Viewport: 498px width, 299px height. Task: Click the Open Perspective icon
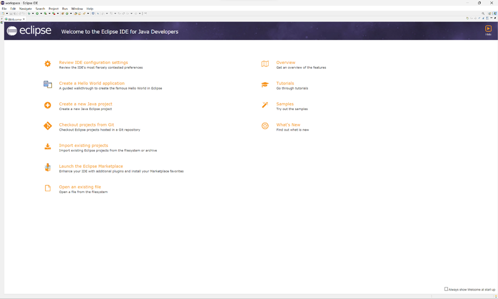tap(490, 14)
